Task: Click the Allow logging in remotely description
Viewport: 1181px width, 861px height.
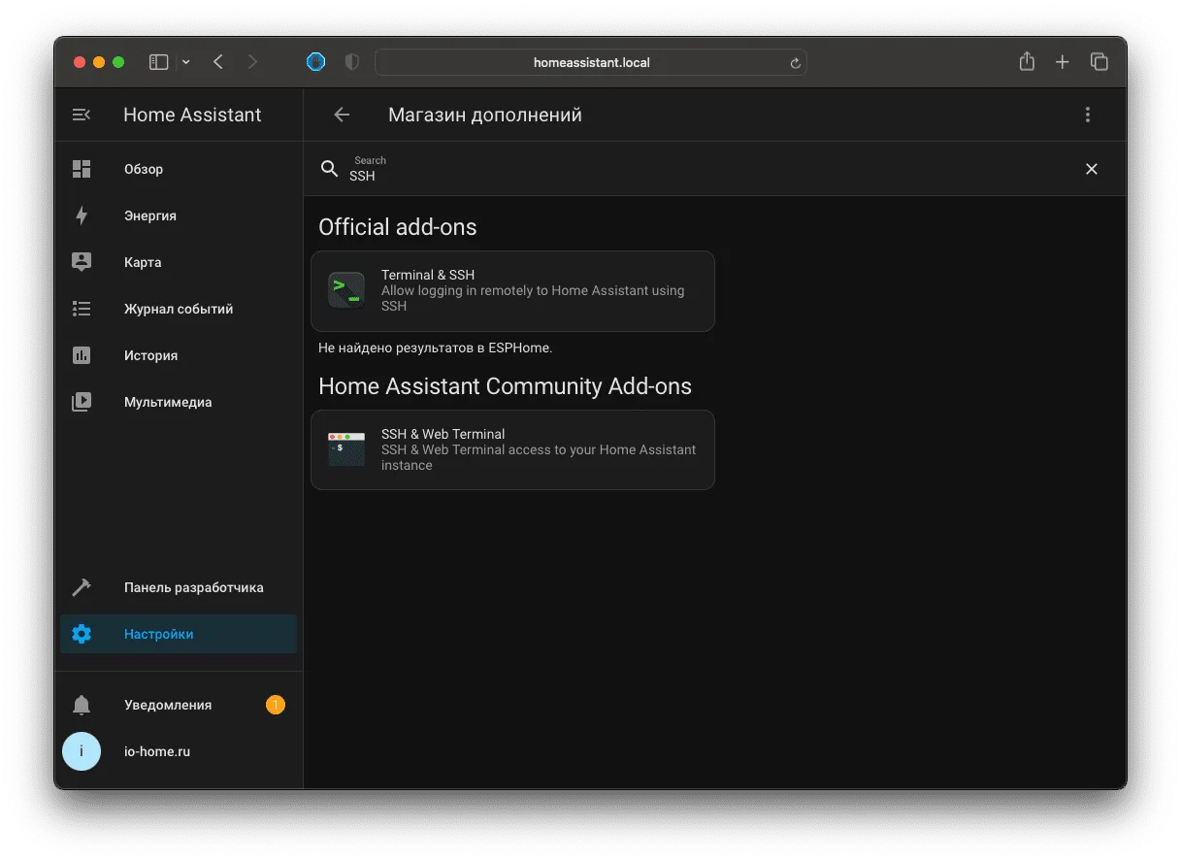Action: [533, 298]
